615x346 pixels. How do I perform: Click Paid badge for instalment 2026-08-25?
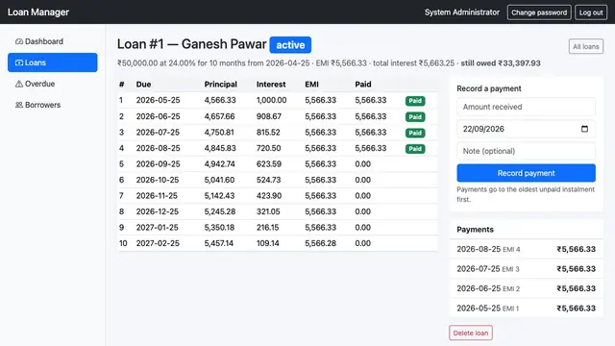pyautogui.click(x=415, y=149)
